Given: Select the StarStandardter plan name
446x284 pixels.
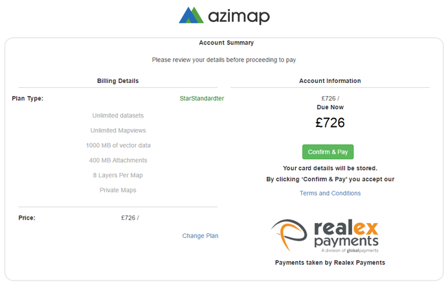Looking at the screenshot, I should (202, 98).
